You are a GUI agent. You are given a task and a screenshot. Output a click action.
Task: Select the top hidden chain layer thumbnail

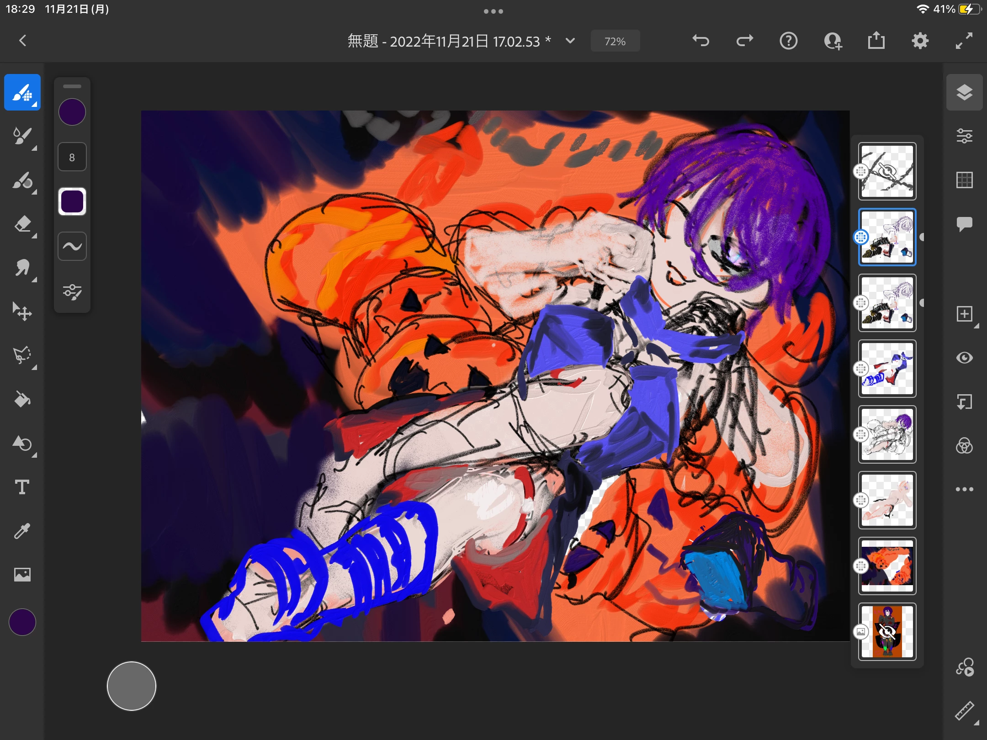tap(887, 171)
